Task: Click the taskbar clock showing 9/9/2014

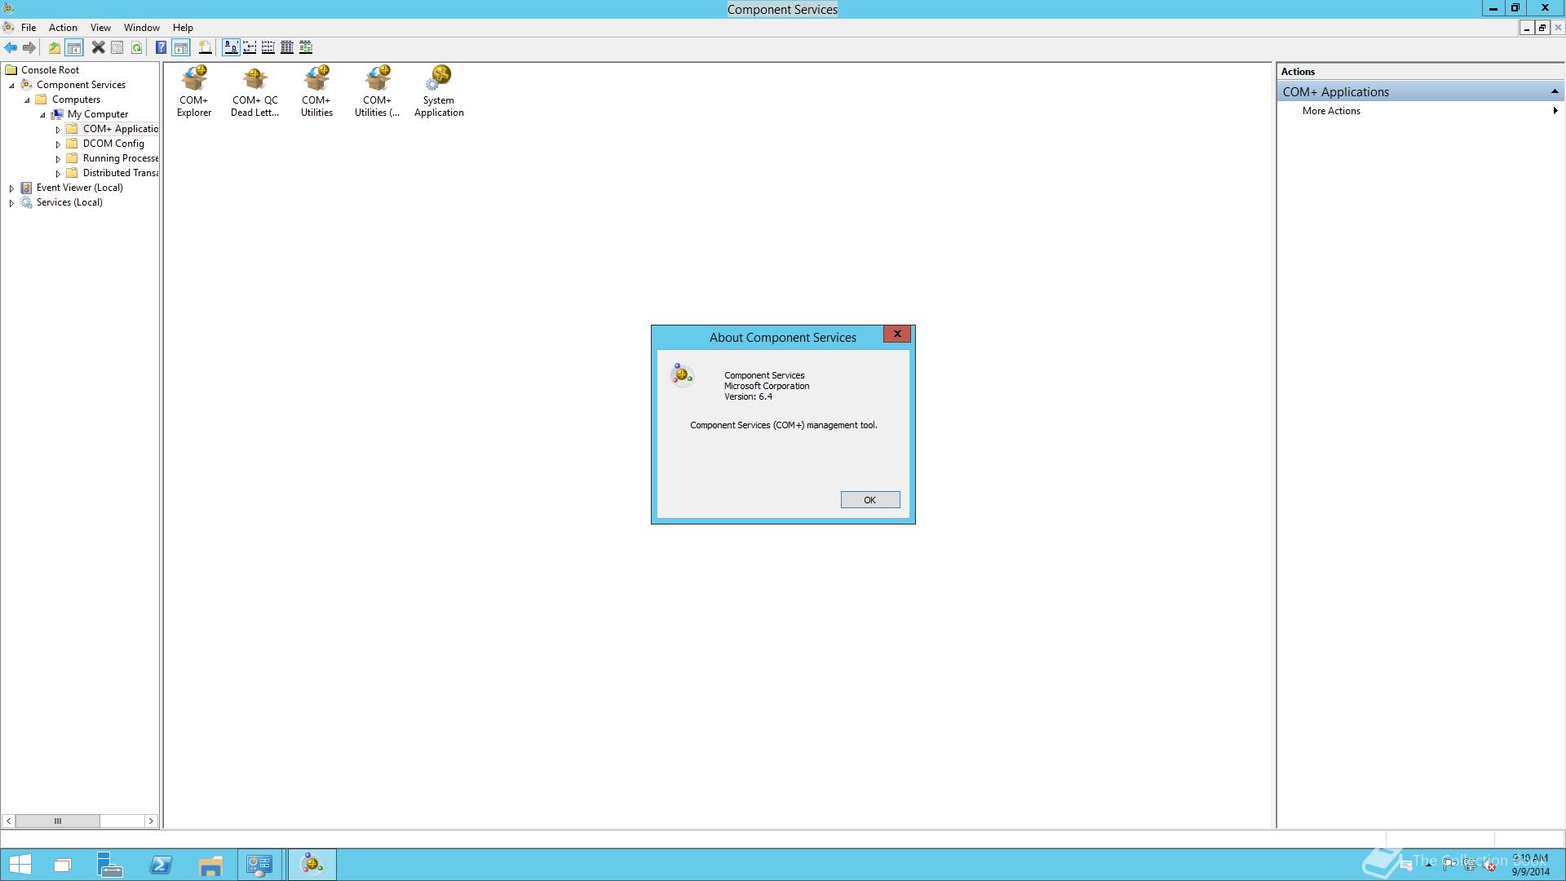Action: (1530, 865)
